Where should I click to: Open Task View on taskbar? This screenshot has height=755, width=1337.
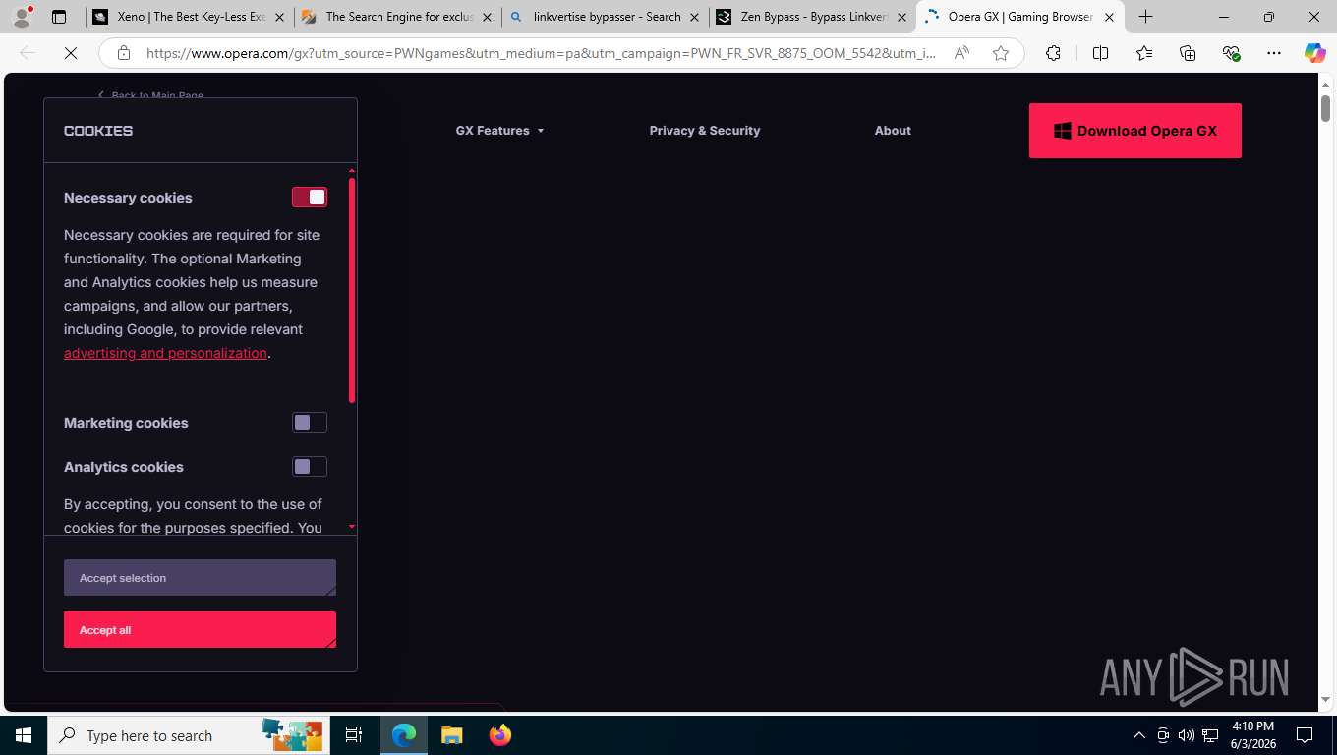(354, 735)
